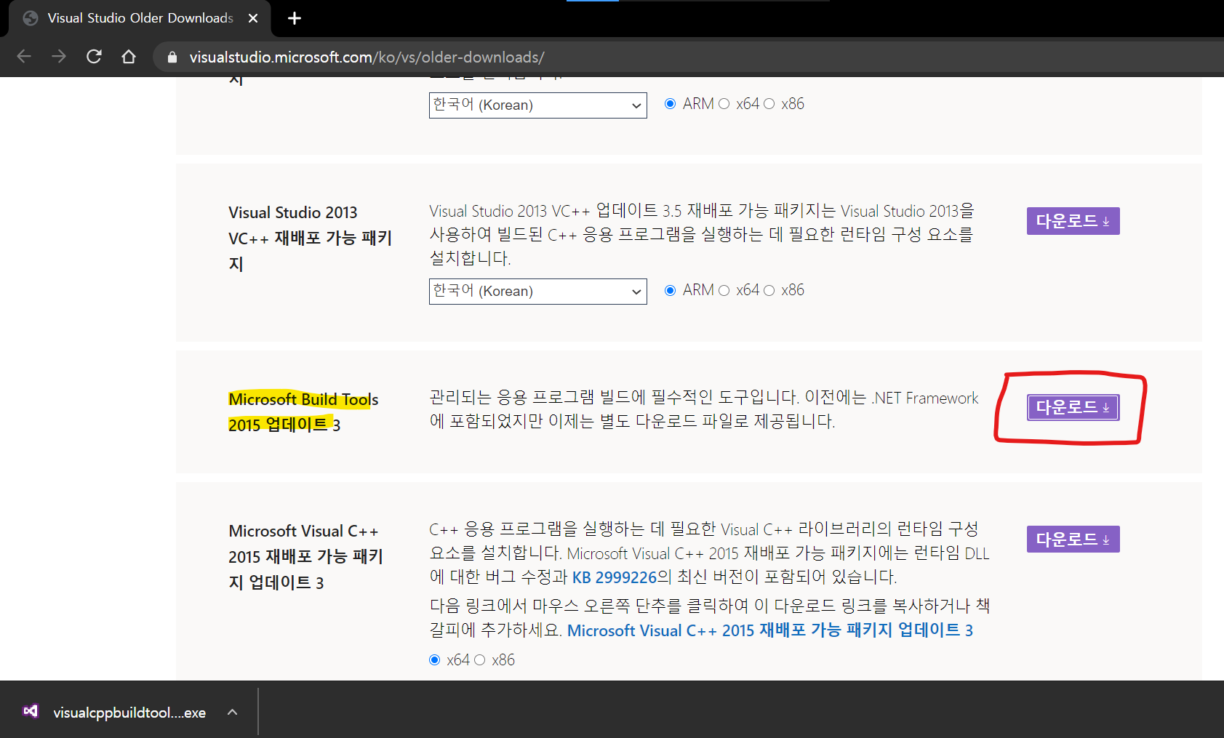This screenshot has width=1224, height=738.
Task: Click the Microsoft Visual C++ 2015 title text
Action: 305,556
